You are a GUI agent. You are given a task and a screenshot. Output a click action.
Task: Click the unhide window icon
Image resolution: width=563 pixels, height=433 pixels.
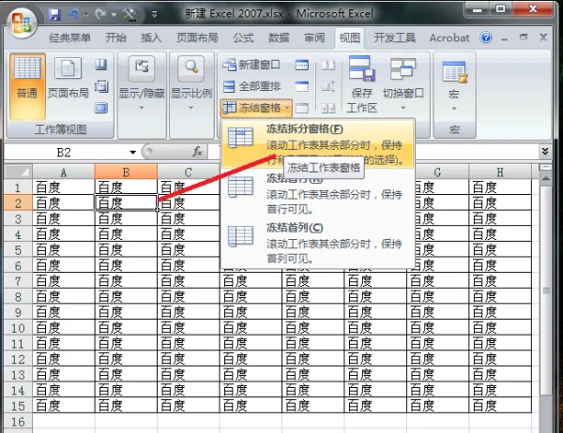click(x=301, y=108)
